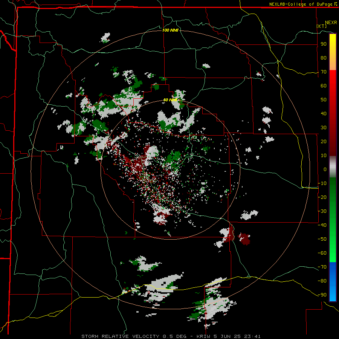The image size is (339, 339).
Task: Click the Storm Relative Velocity caption at bottom
Action: (x=171, y=336)
